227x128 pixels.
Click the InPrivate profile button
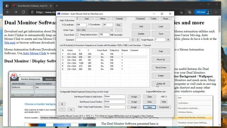pos(203,12)
